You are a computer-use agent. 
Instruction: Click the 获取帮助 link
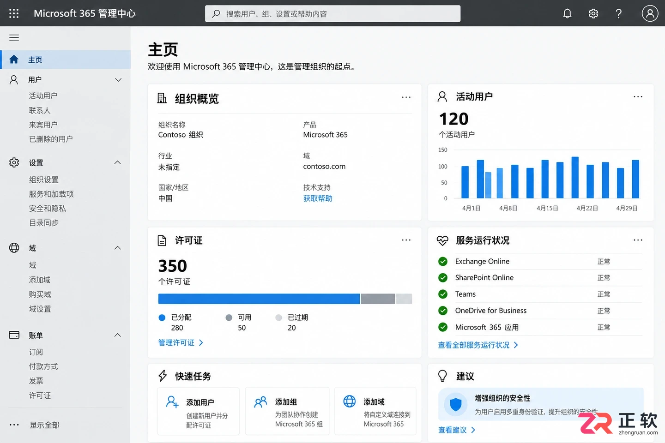pyautogui.click(x=318, y=198)
